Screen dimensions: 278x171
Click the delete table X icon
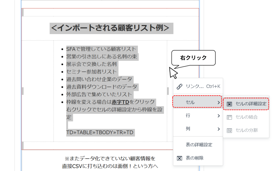180,158
